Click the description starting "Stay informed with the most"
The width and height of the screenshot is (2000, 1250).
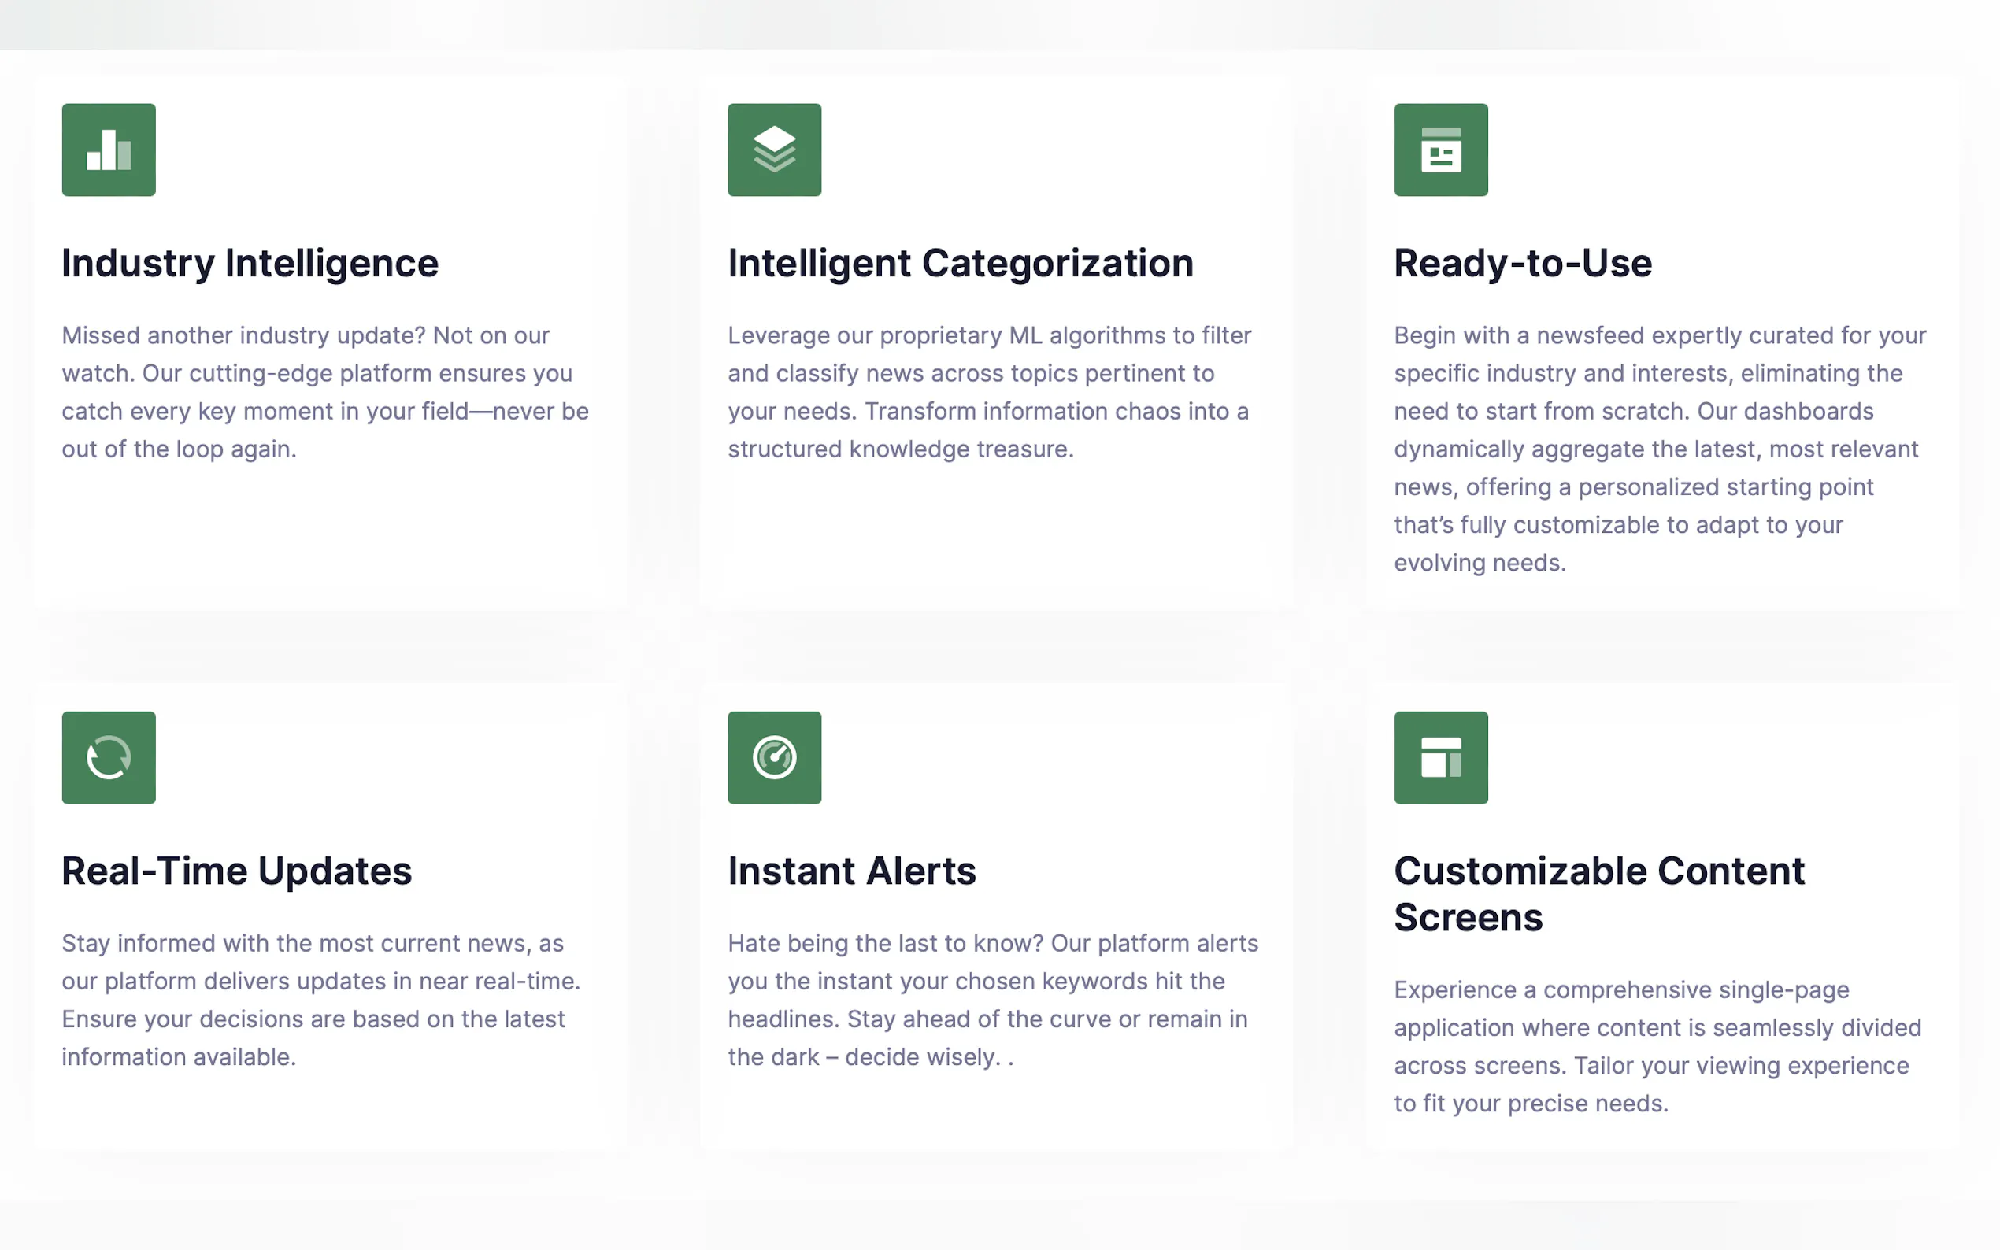coord(320,1000)
